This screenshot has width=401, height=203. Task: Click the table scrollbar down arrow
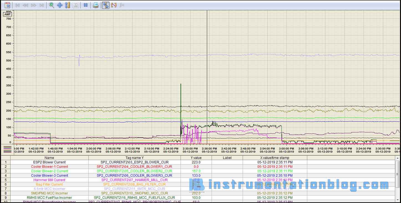(x=397, y=200)
